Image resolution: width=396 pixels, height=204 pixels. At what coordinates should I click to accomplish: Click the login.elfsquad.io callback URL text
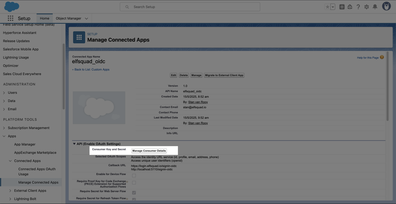[154, 166]
